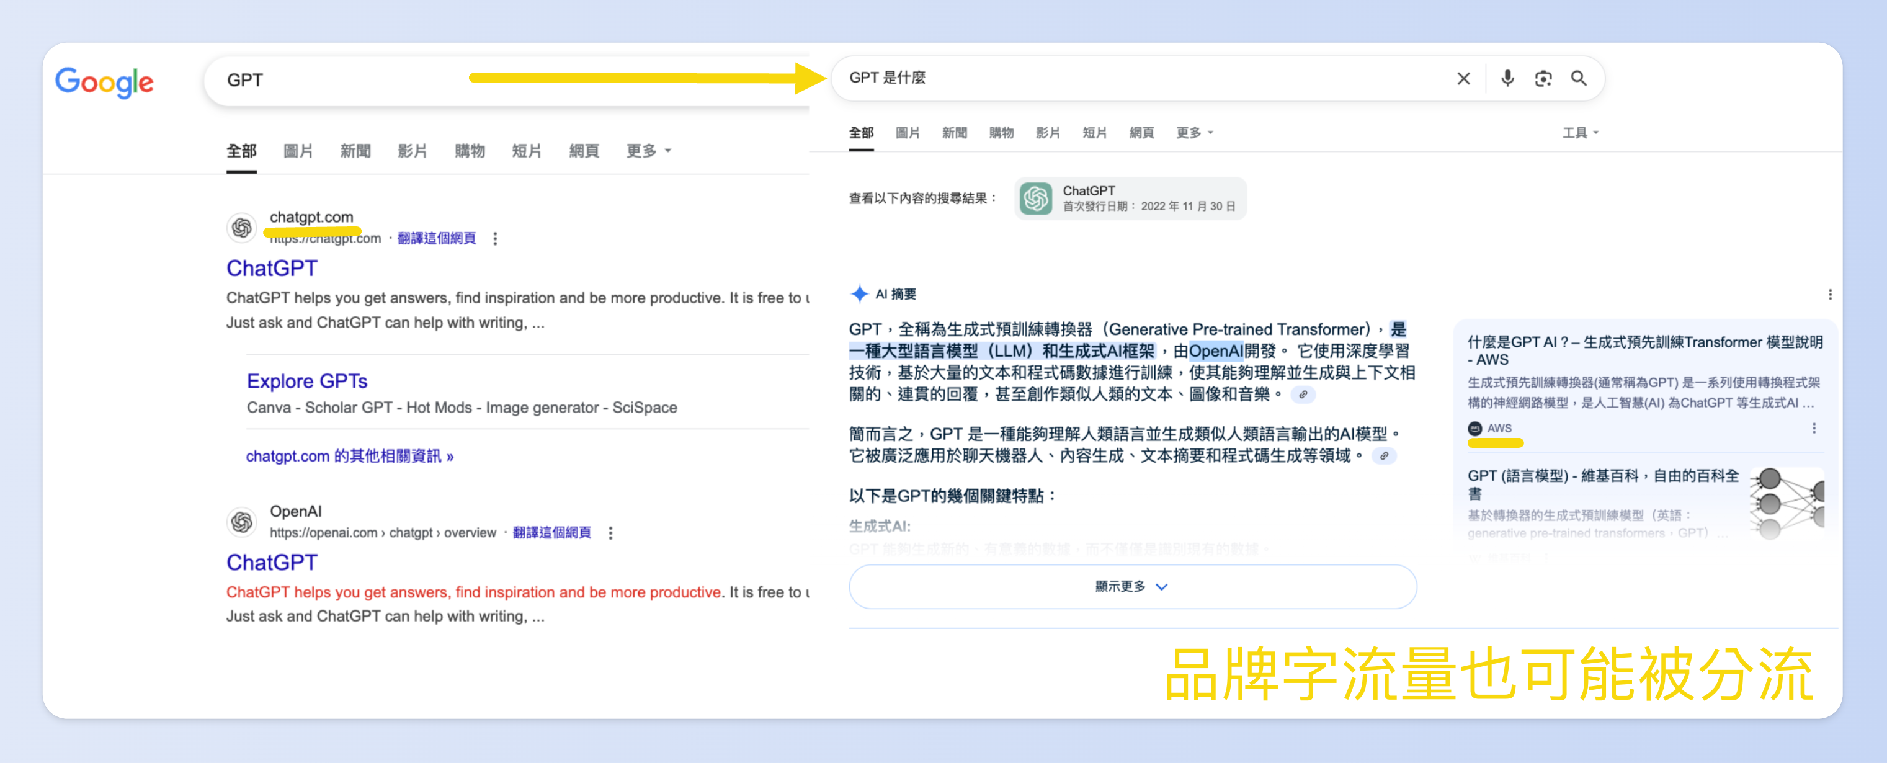1887x763 pixels.
Task: Open GPT (語言模型) 維基百科 source link
Action: pyautogui.click(x=1603, y=484)
